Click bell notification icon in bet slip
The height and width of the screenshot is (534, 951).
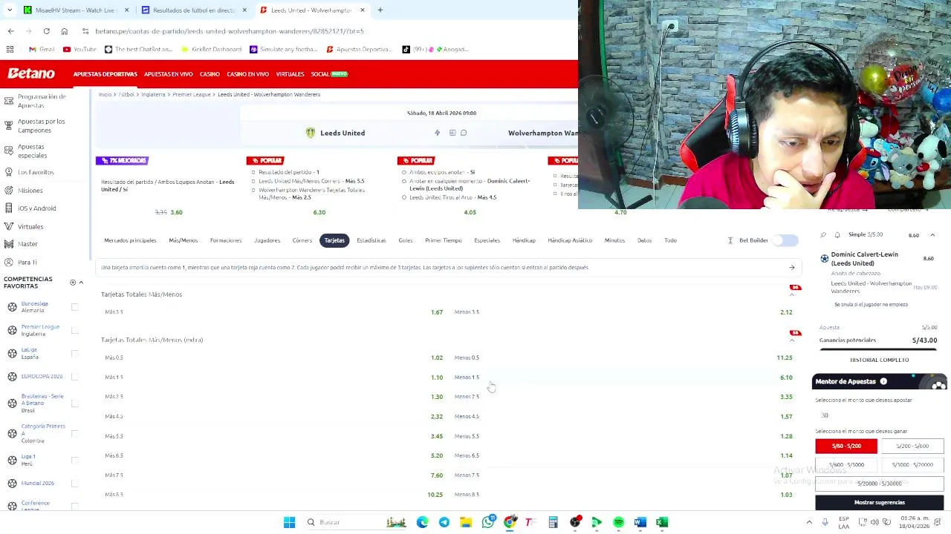click(x=837, y=235)
